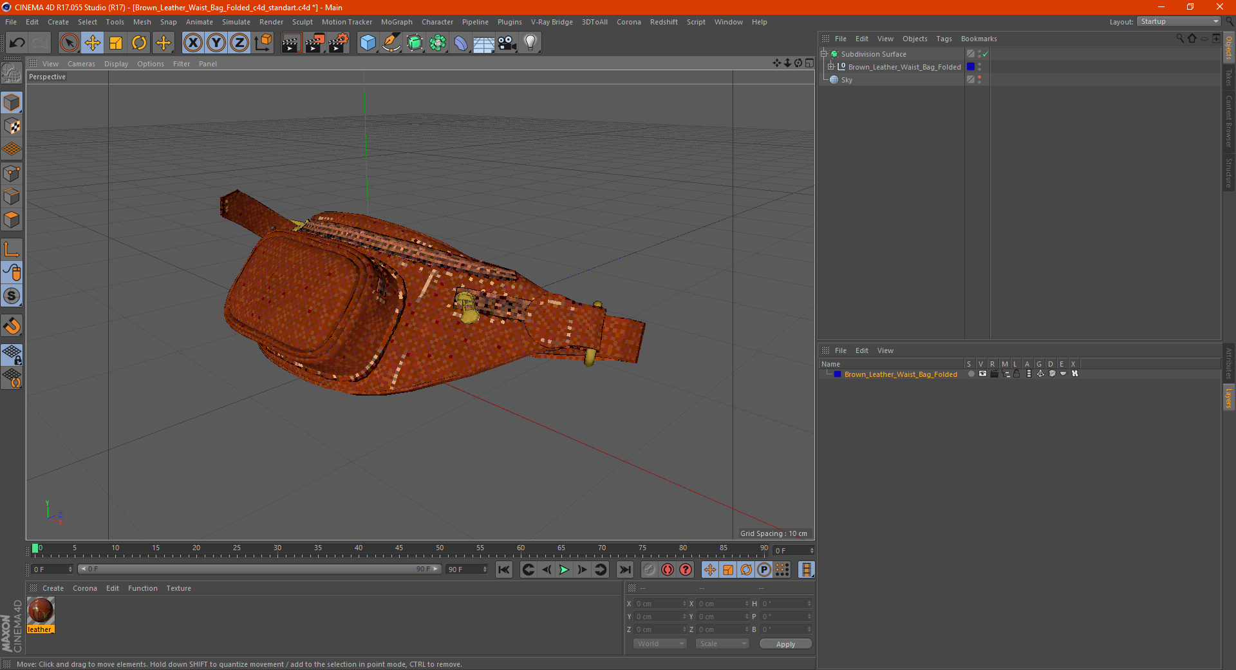The width and height of the screenshot is (1236, 670).
Task: Toggle the Y-axis lock
Action: pyautogui.click(x=216, y=43)
